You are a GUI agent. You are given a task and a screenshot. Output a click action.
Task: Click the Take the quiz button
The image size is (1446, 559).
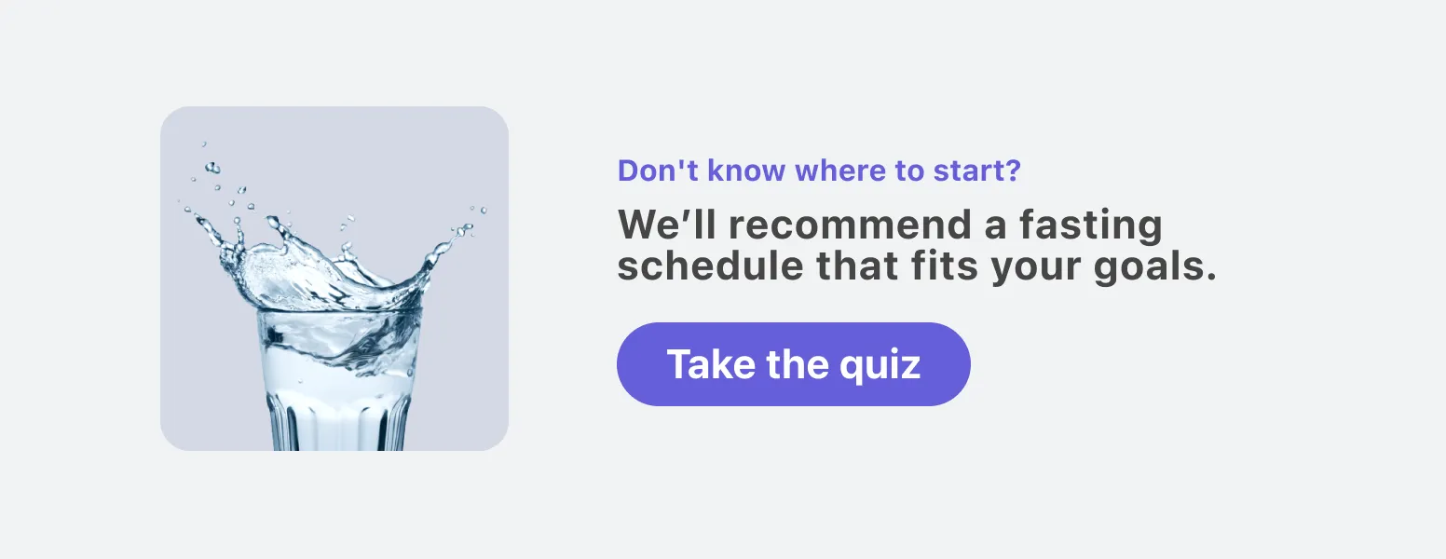coord(794,364)
